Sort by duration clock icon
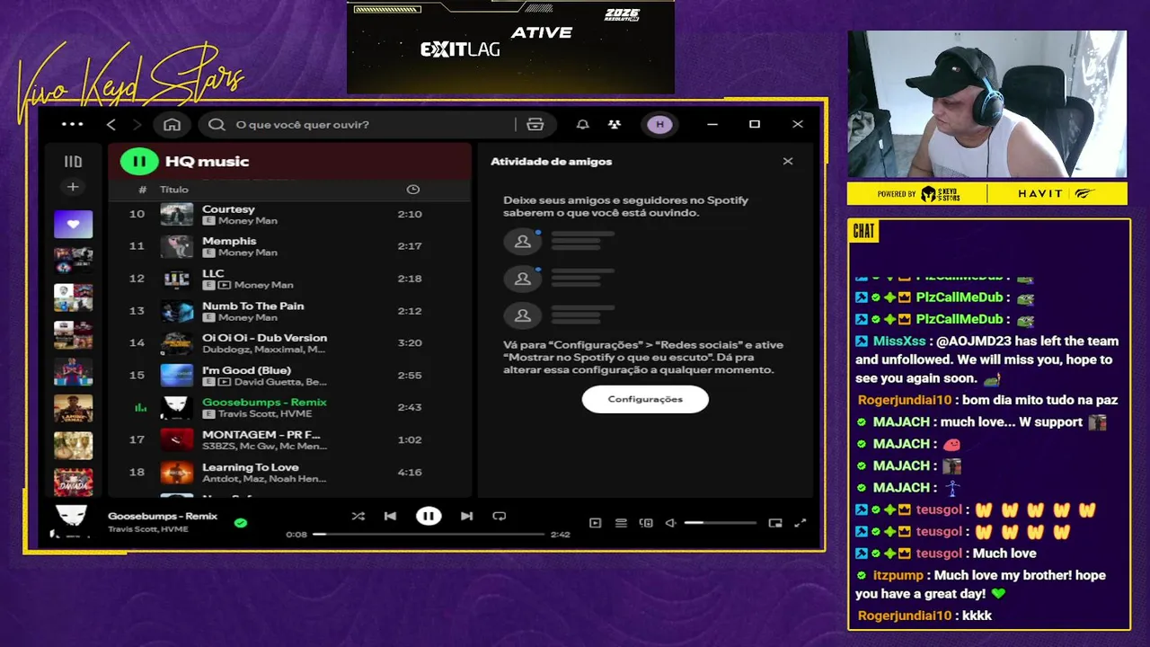The width and height of the screenshot is (1150, 647). click(x=413, y=190)
